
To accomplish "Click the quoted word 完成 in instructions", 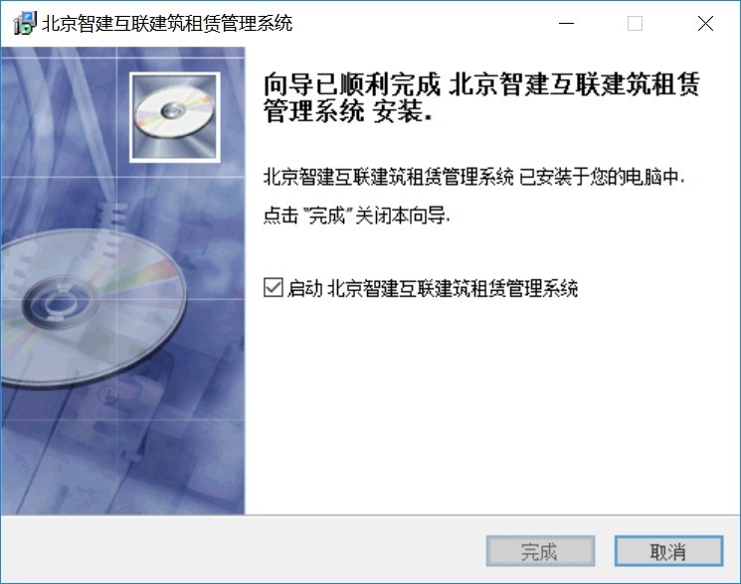I will 327,216.
